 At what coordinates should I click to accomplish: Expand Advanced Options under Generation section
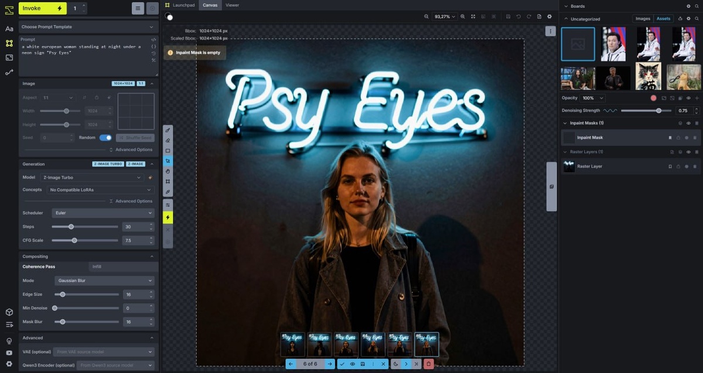click(130, 201)
